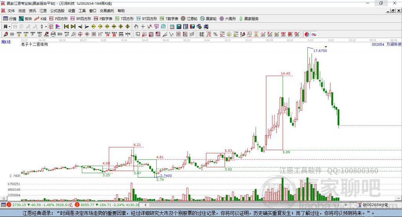This screenshot has height=217, width=402.
Task: Open the 资讯 menu
Action: point(32,11)
